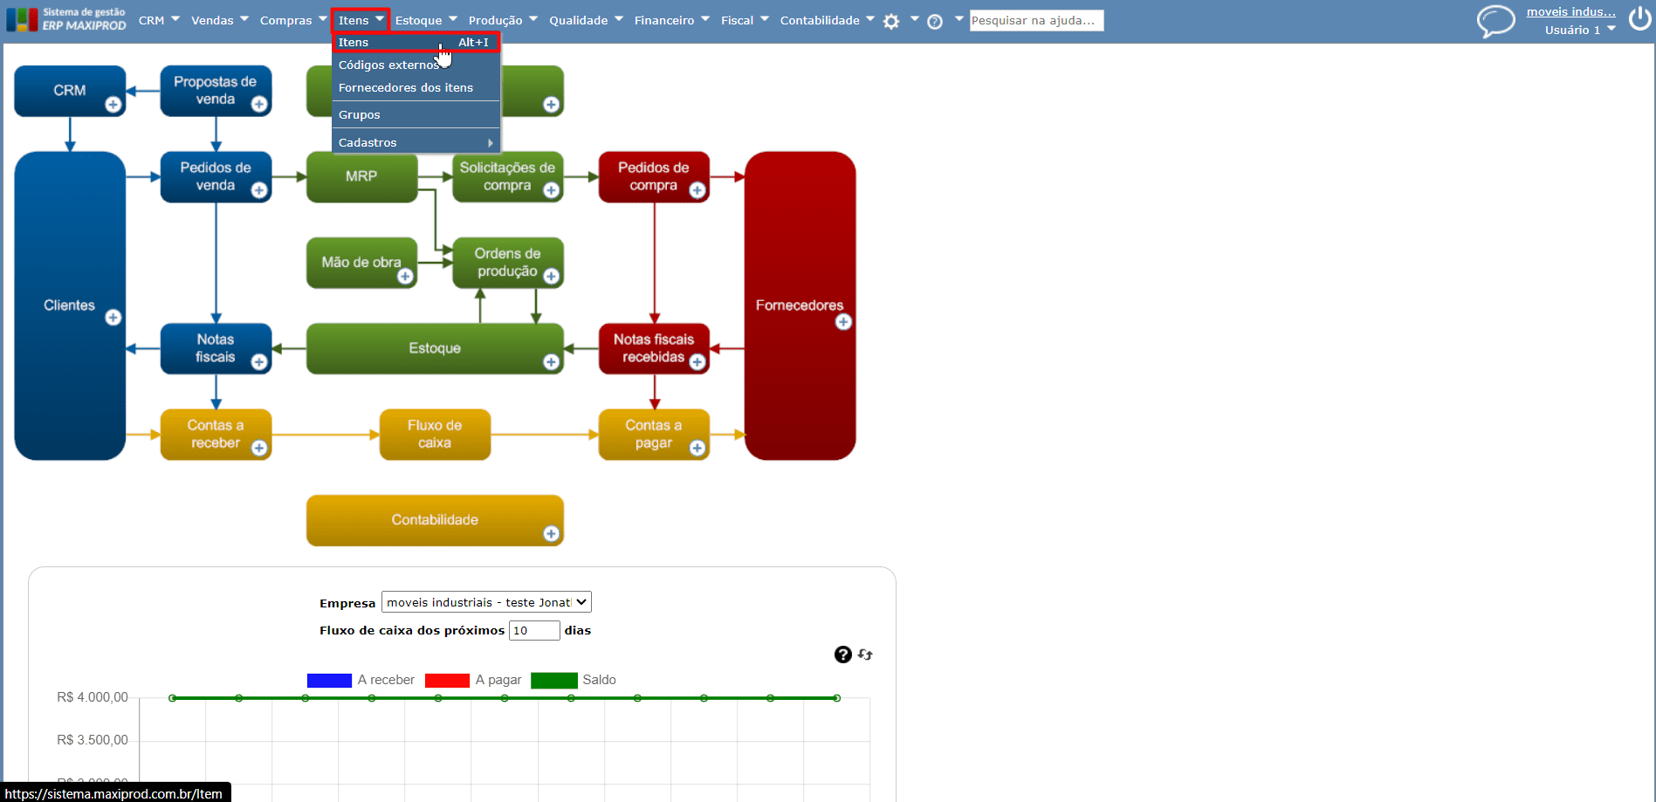
Task: Open the Estoque module box
Action: click(x=435, y=348)
